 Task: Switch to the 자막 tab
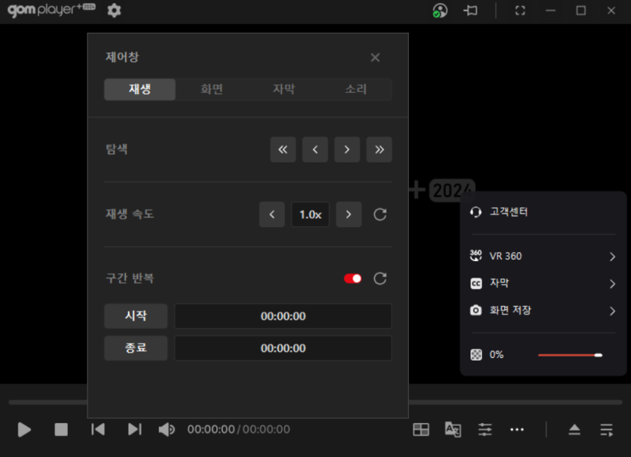[x=283, y=89]
